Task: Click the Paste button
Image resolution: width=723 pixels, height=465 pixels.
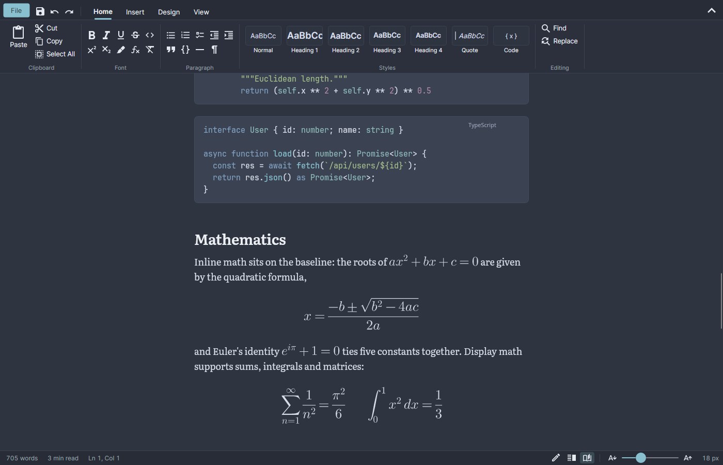Action: click(19, 37)
